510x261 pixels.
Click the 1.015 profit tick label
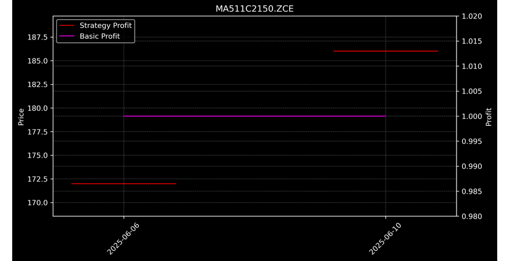(x=472, y=41)
